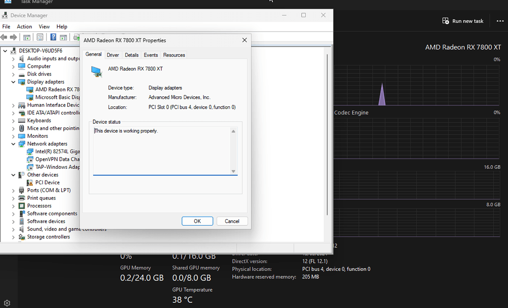Click the OK button in the properties dialog
The height and width of the screenshot is (308, 508).
pyautogui.click(x=197, y=221)
